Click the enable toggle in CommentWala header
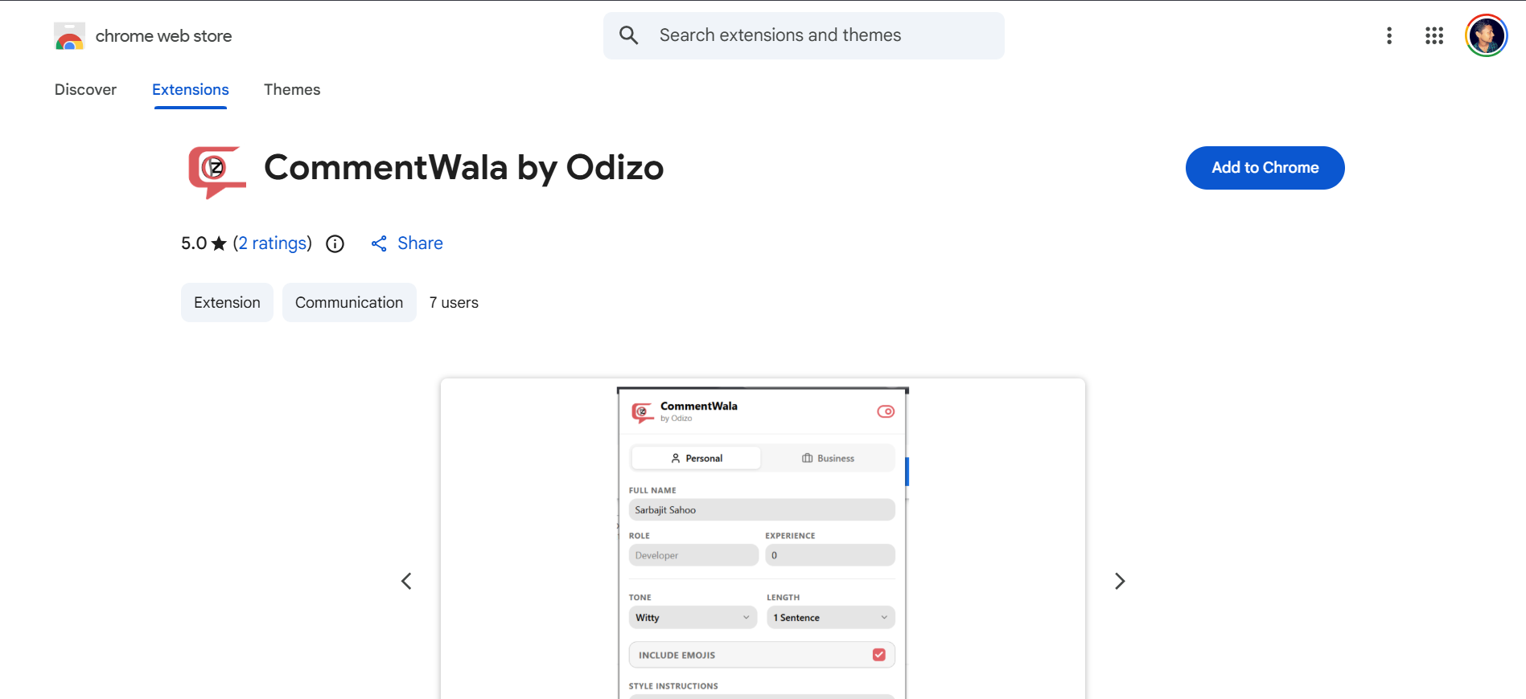Screen dimensions: 1526x699 coord(886,411)
